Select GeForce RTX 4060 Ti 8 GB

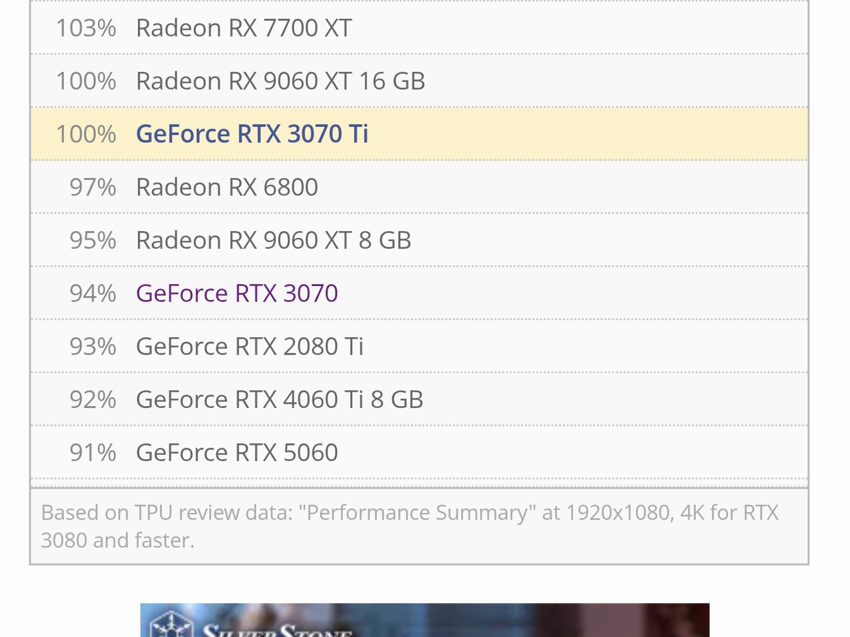click(279, 399)
